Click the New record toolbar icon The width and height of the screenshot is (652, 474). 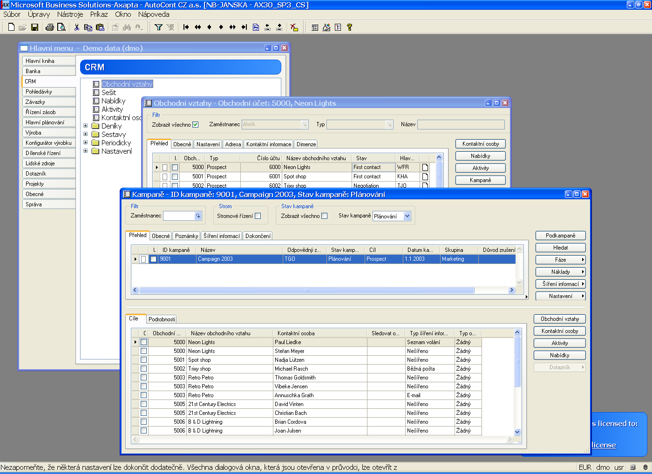[11, 27]
